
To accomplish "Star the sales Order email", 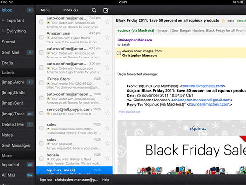I will pyautogui.click(x=107, y=128).
